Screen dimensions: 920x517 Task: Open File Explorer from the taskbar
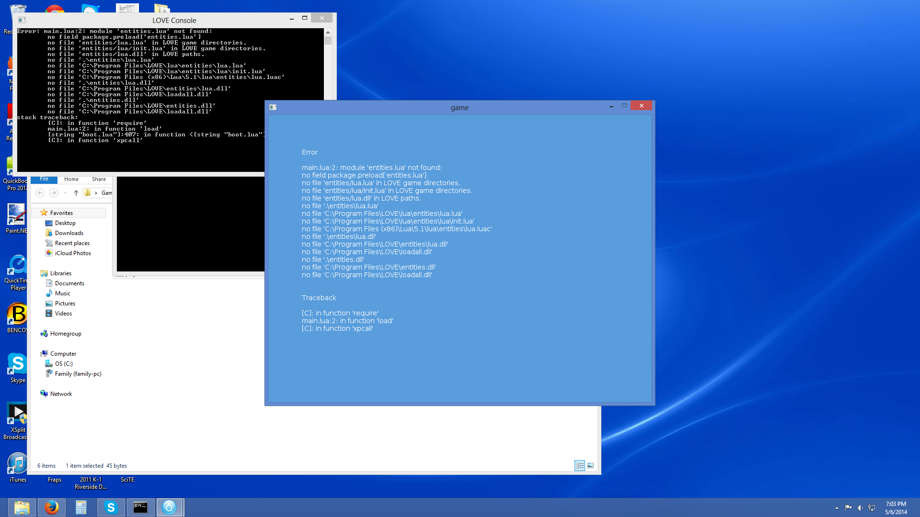[22, 507]
